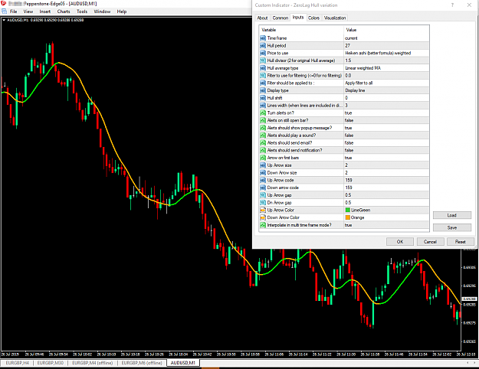Click the Down Arrow Color variable icon

point(263,217)
